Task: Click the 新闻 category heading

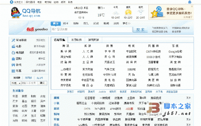Action: (56, 114)
